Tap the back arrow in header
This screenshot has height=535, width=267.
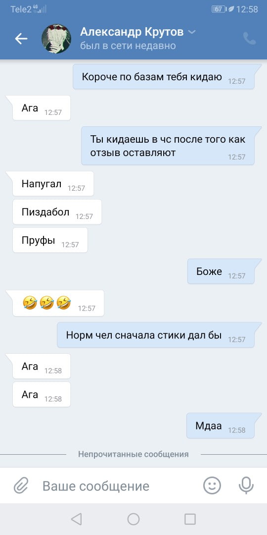[21, 39]
